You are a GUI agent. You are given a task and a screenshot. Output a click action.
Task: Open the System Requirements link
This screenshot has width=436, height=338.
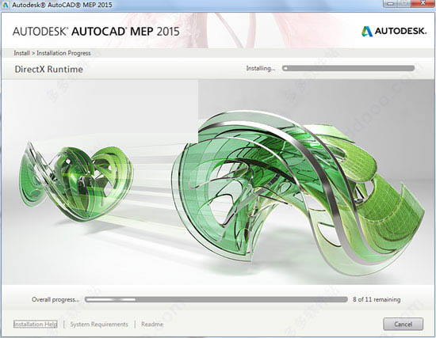click(x=99, y=324)
